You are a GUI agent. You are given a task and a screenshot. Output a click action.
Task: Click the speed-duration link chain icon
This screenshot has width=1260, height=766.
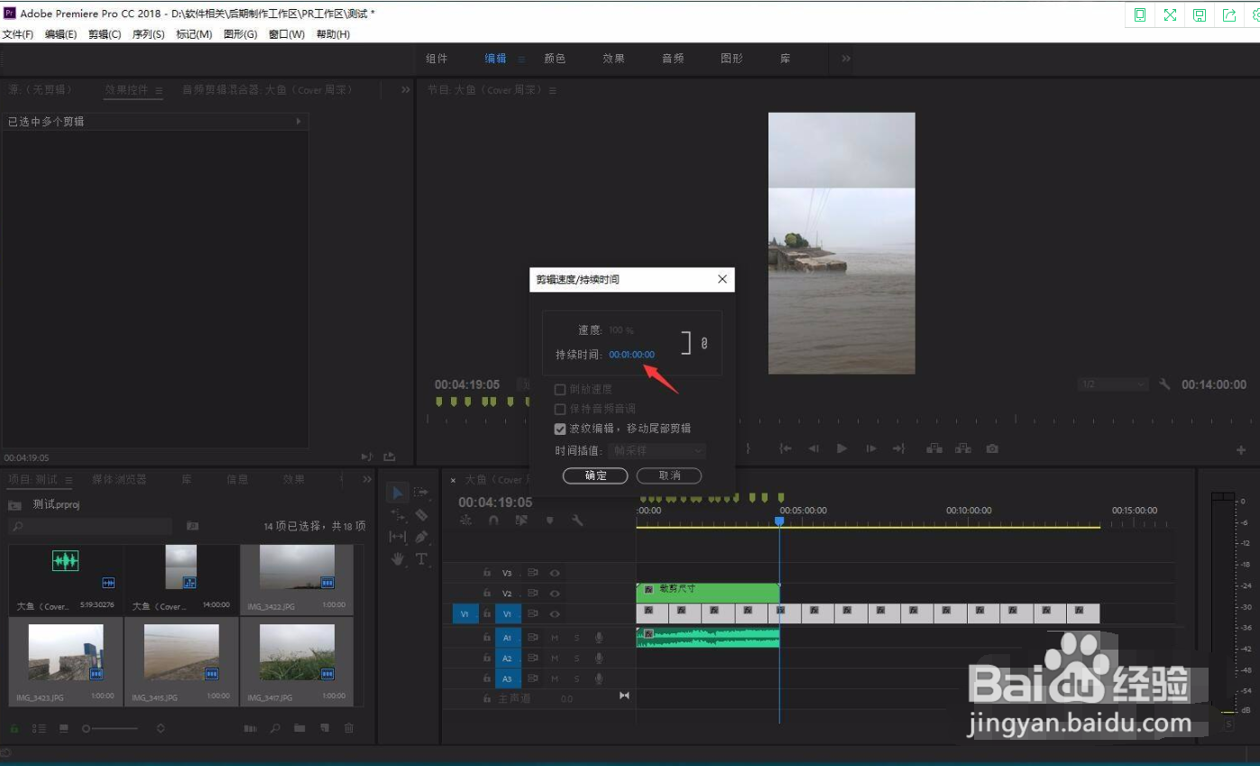pyautogui.click(x=704, y=343)
